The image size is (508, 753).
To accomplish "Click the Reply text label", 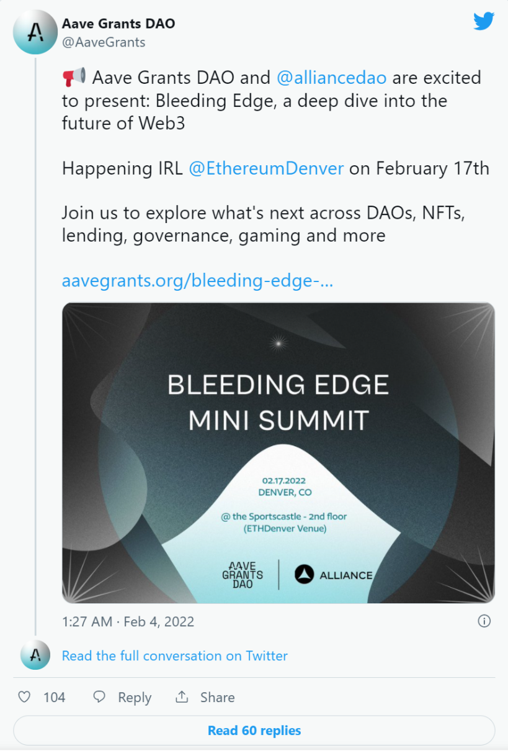I will (x=135, y=698).
